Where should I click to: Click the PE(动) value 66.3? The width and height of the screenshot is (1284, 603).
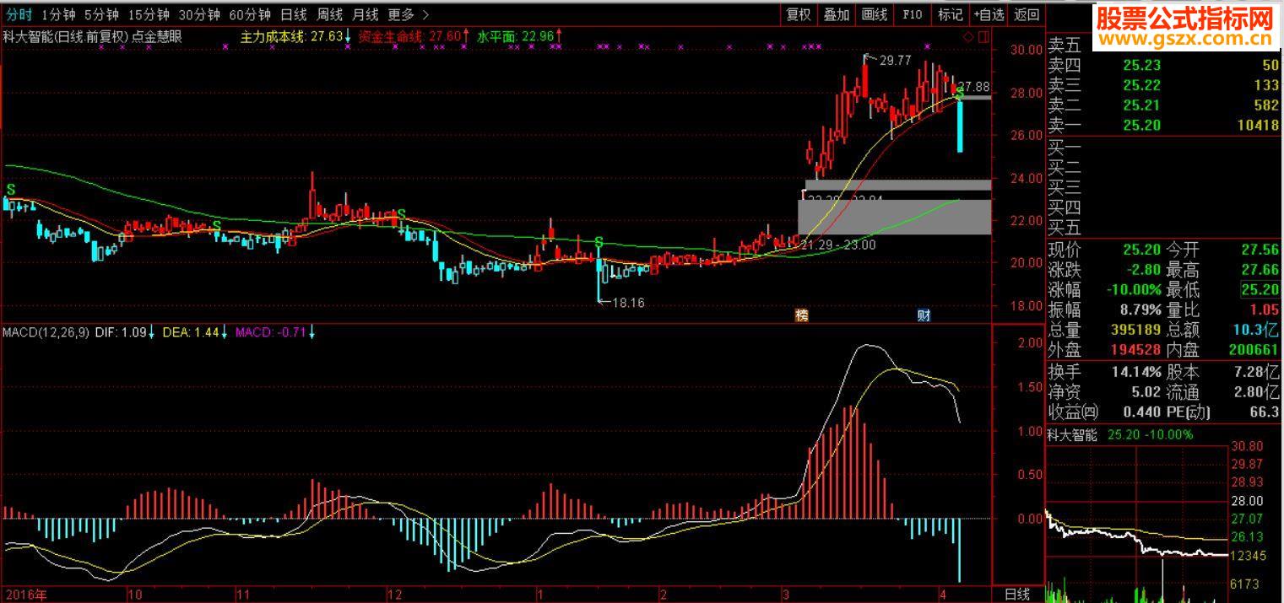[x=1263, y=412]
